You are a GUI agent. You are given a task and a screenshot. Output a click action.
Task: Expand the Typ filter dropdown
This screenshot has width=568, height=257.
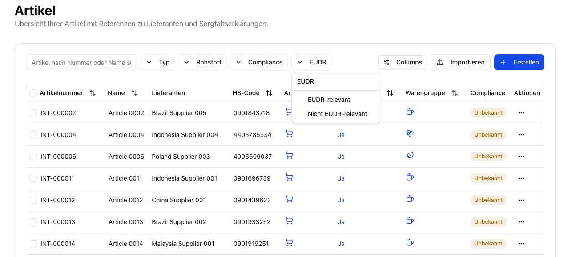tap(158, 62)
